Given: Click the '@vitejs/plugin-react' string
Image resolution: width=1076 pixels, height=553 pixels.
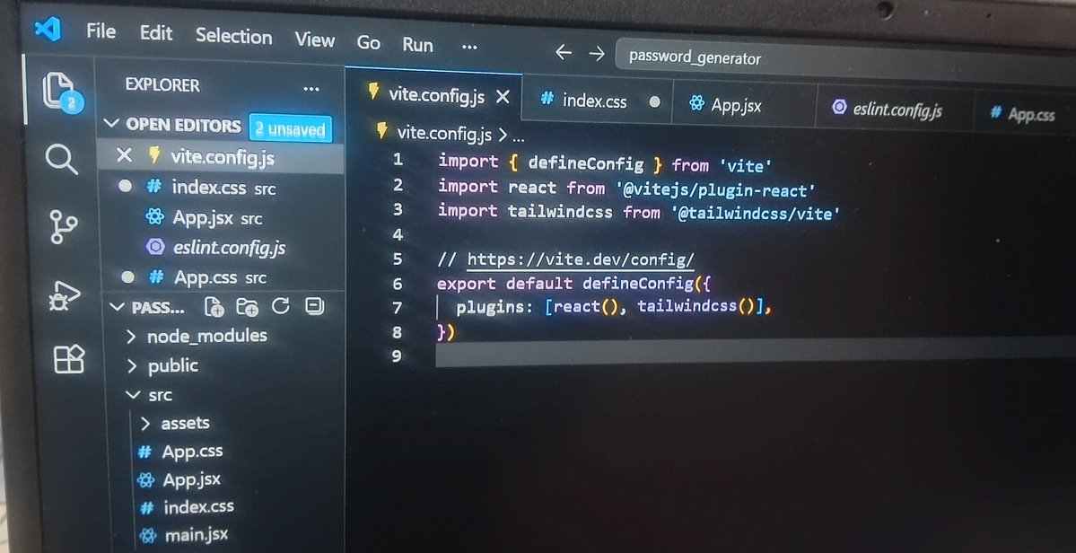Looking at the screenshot, I should pos(714,189).
